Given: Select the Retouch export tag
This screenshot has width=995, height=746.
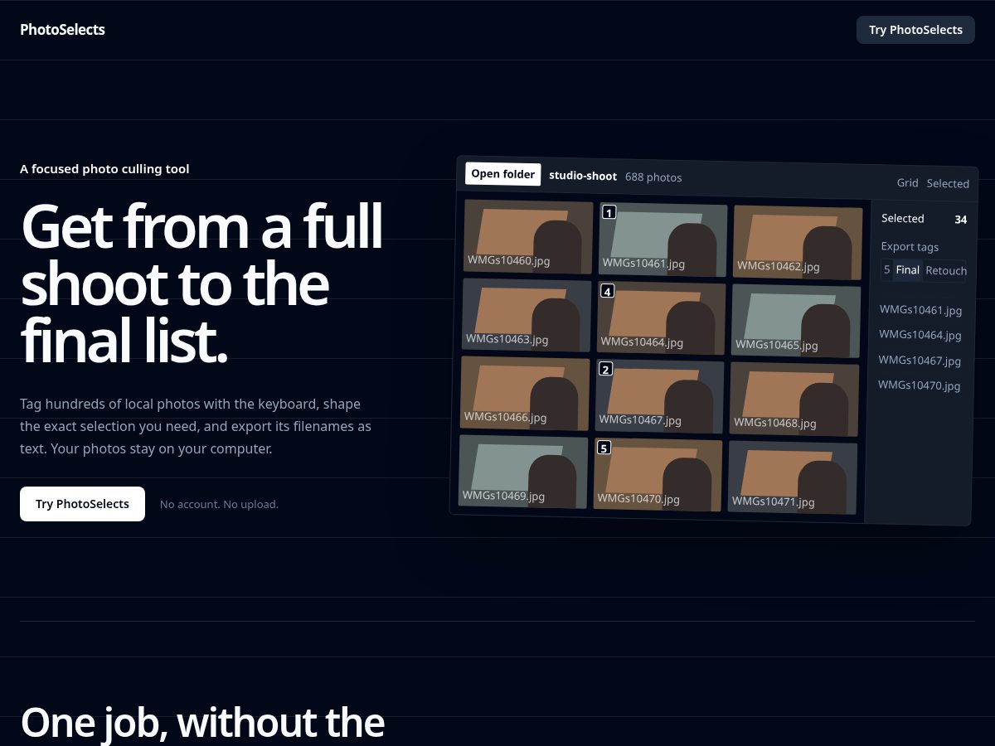Looking at the screenshot, I should coord(946,271).
